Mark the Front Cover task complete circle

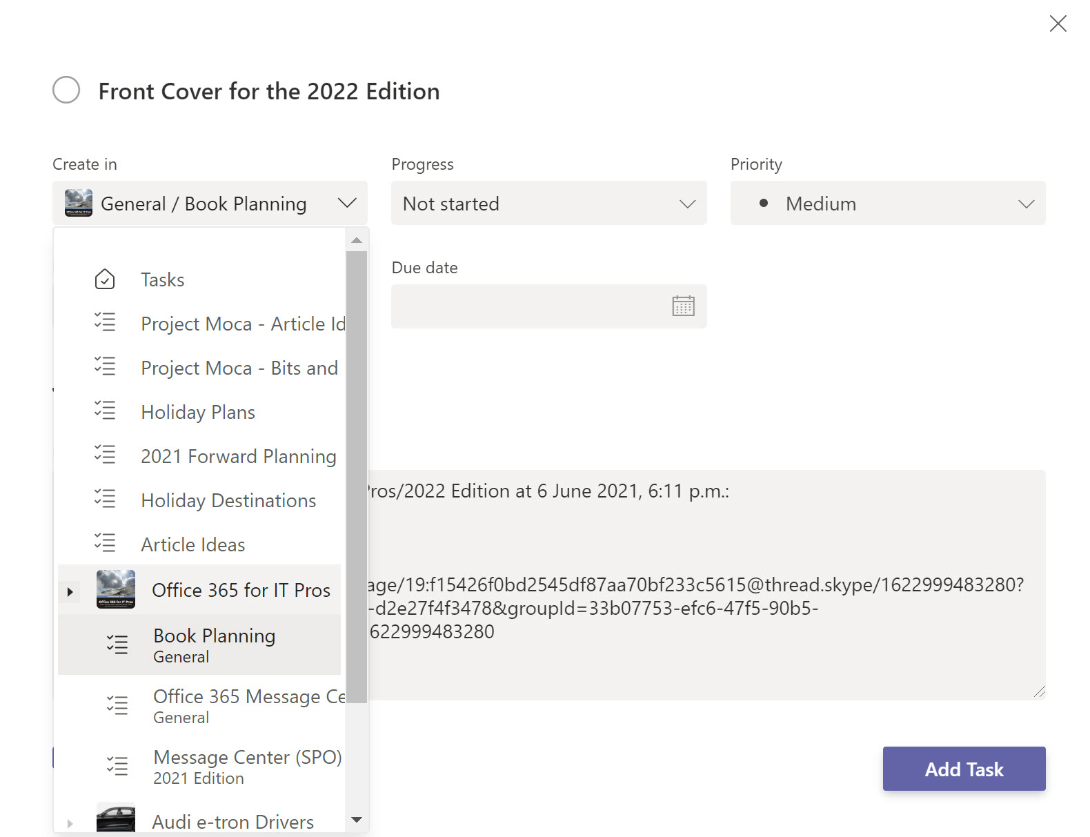tap(66, 90)
